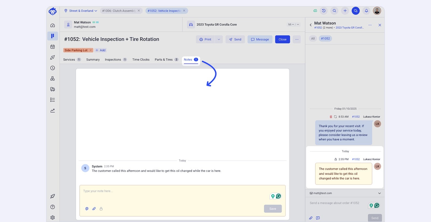Viewport: 431px width, 222px height.
Task: Switch to the Services tab
Action: pos(72,60)
